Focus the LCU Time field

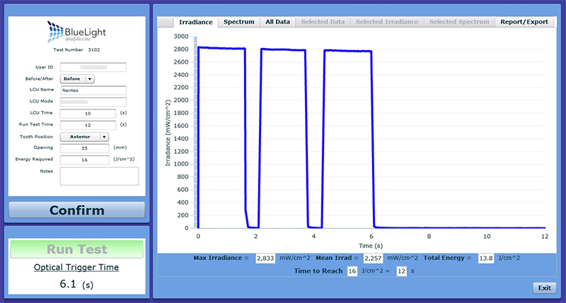coord(88,113)
